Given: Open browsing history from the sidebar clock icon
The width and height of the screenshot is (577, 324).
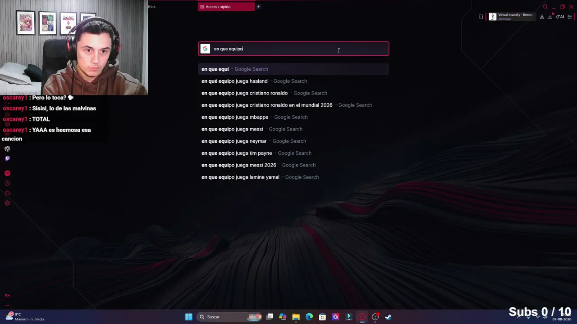Looking at the screenshot, I should click(7, 183).
